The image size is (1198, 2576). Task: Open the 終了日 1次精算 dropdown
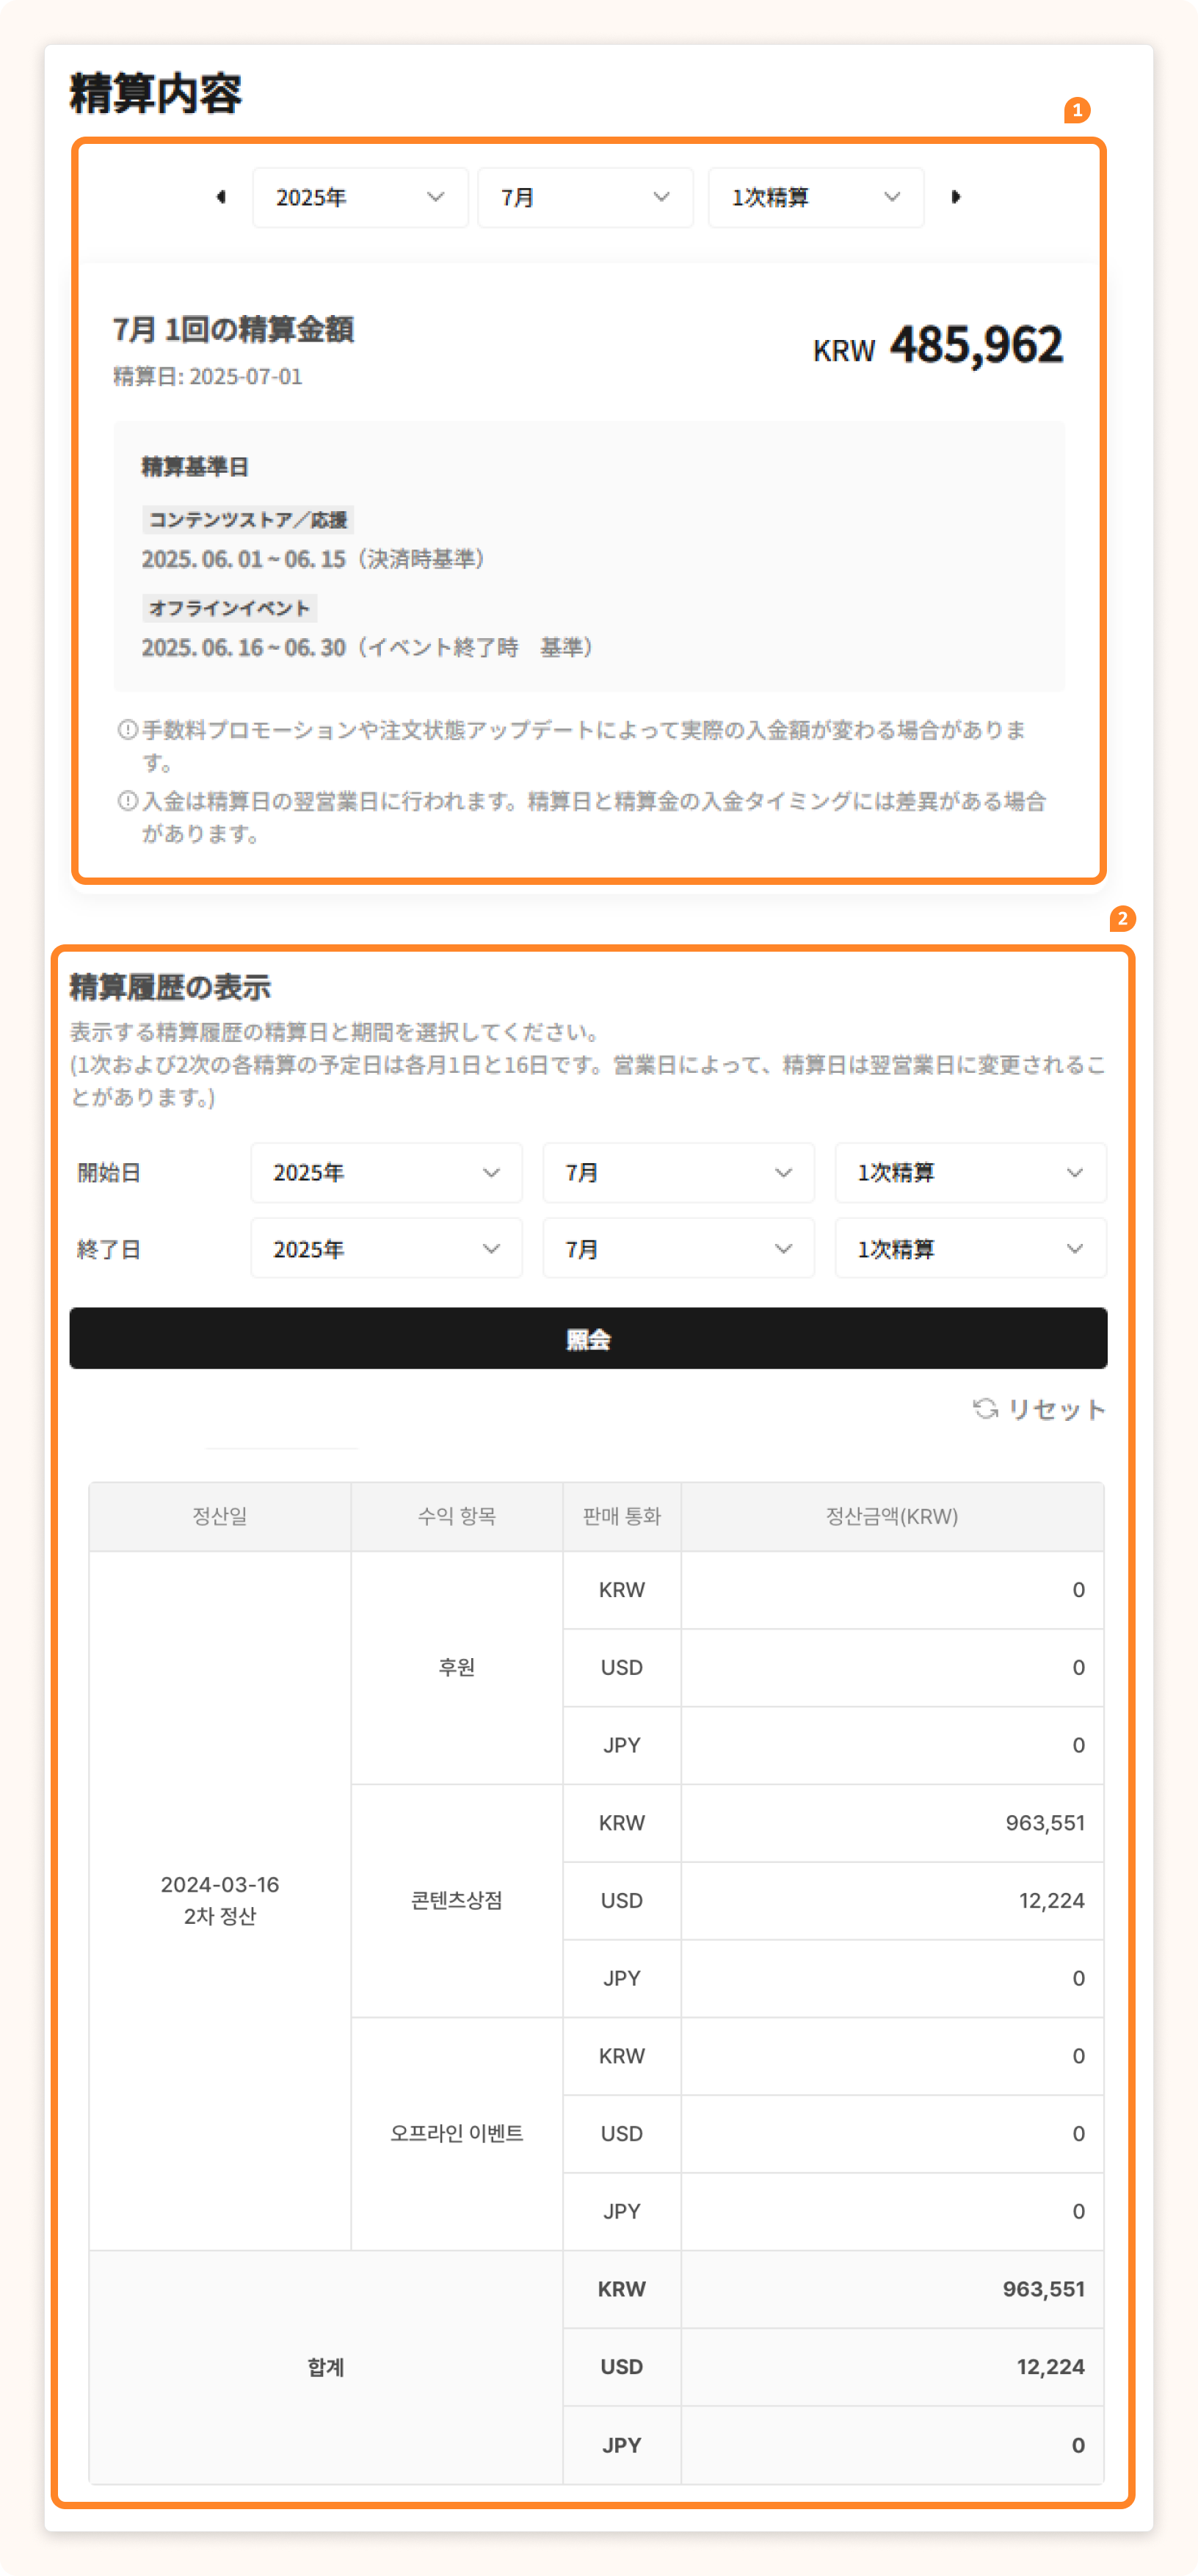970,1248
